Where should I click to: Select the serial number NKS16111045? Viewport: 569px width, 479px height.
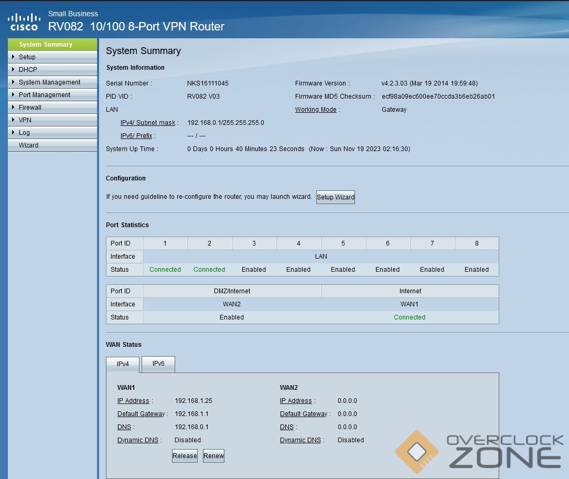click(x=208, y=83)
